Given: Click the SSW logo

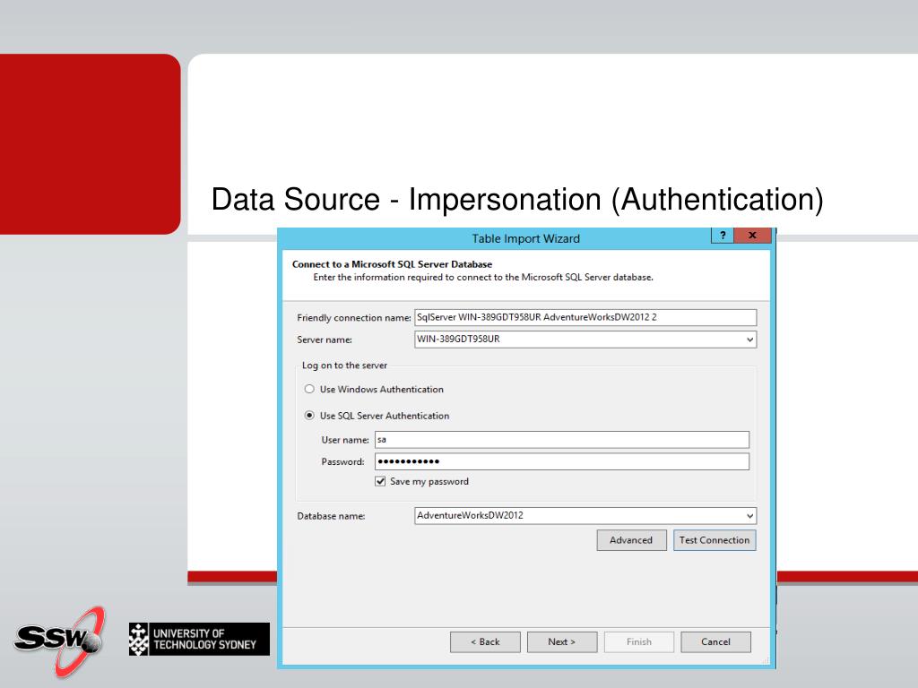Looking at the screenshot, I should coord(60,641).
